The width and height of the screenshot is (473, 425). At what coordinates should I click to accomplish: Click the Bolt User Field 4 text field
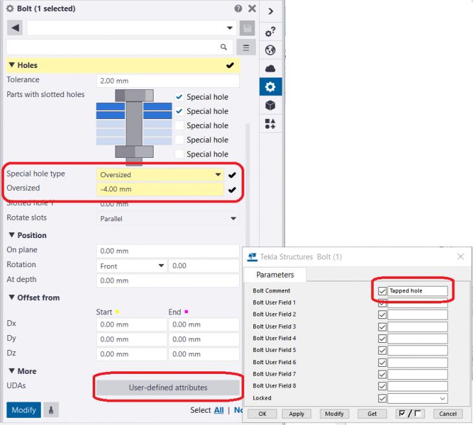click(417, 338)
